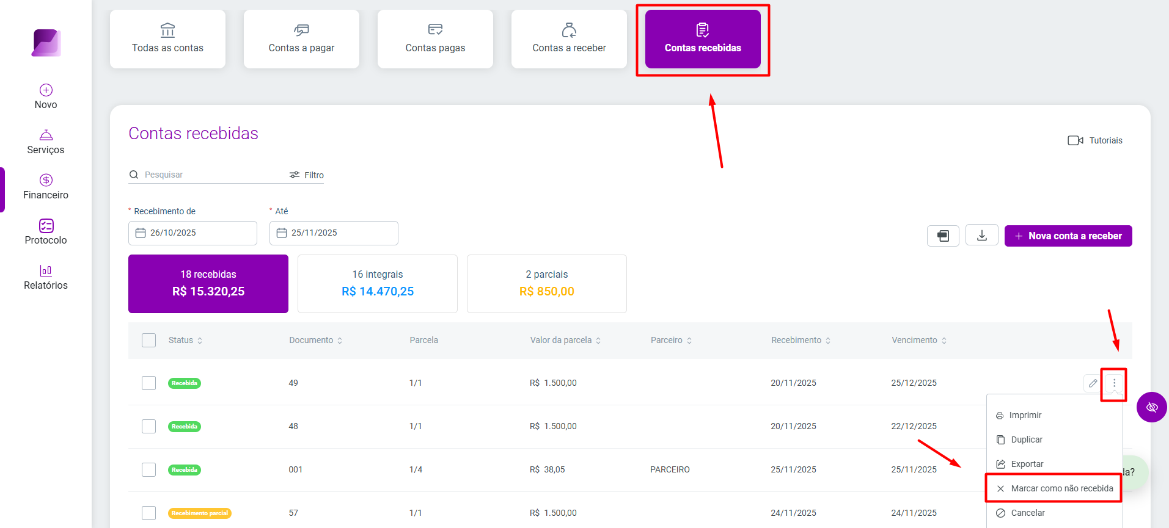Toggle the select-all checkbox in header
This screenshot has width=1169, height=528.
[148, 340]
